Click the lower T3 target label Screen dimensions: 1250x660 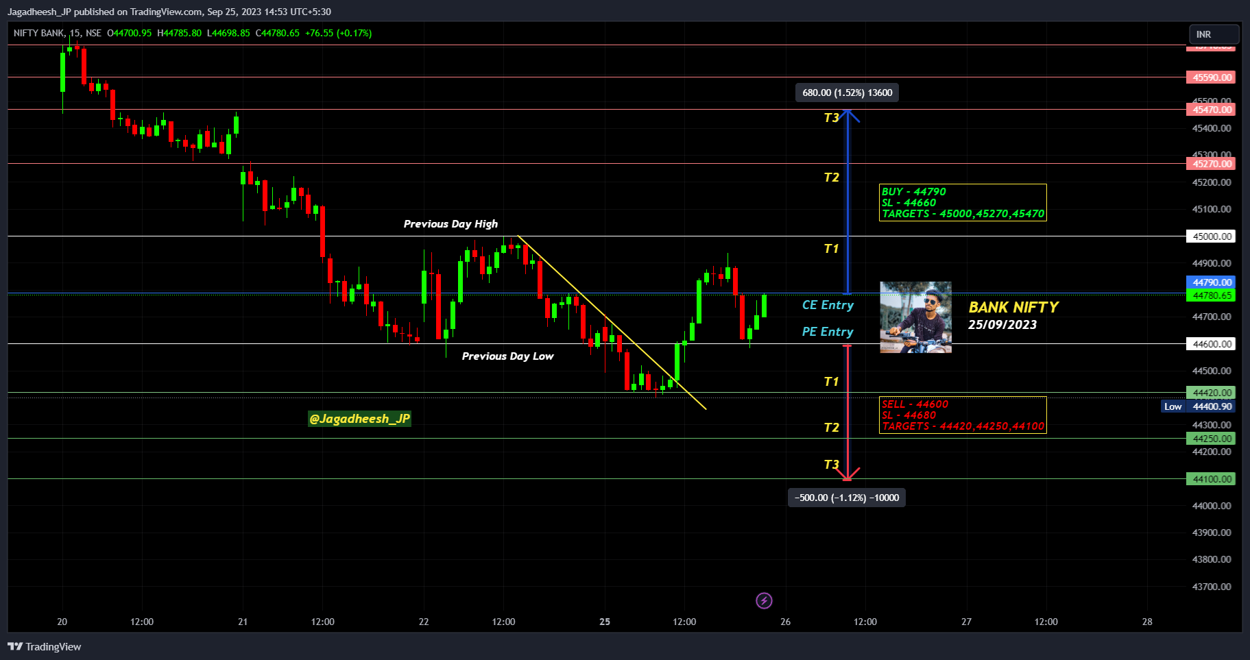click(831, 465)
